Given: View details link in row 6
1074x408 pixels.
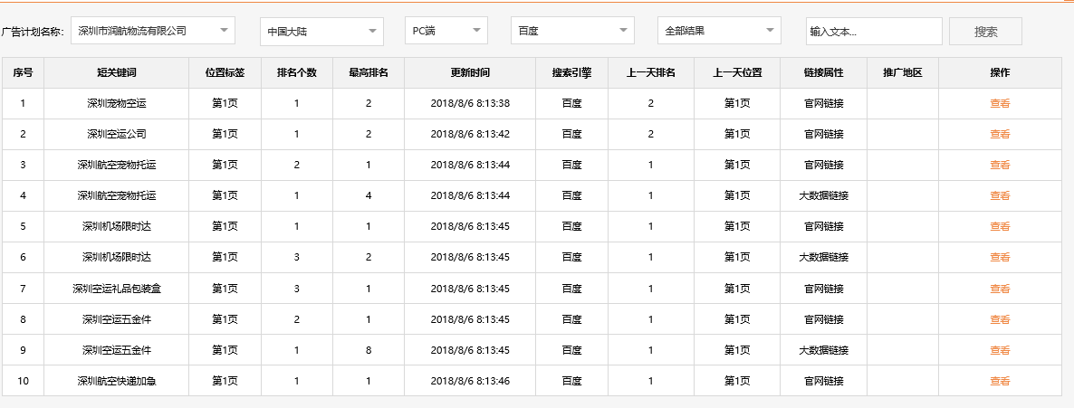Looking at the screenshot, I should [1000, 258].
